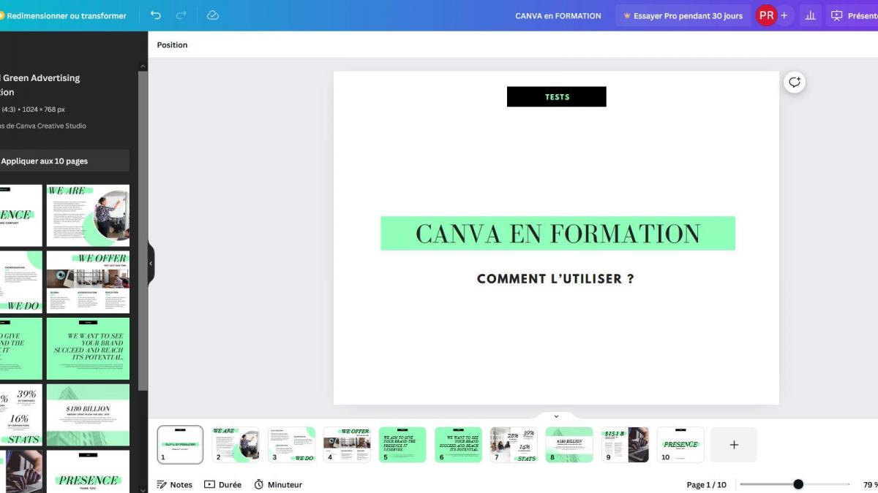The image size is (878, 493).
Task: Choose WE WANT TO SEE template in panel
Action: [x=88, y=348]
